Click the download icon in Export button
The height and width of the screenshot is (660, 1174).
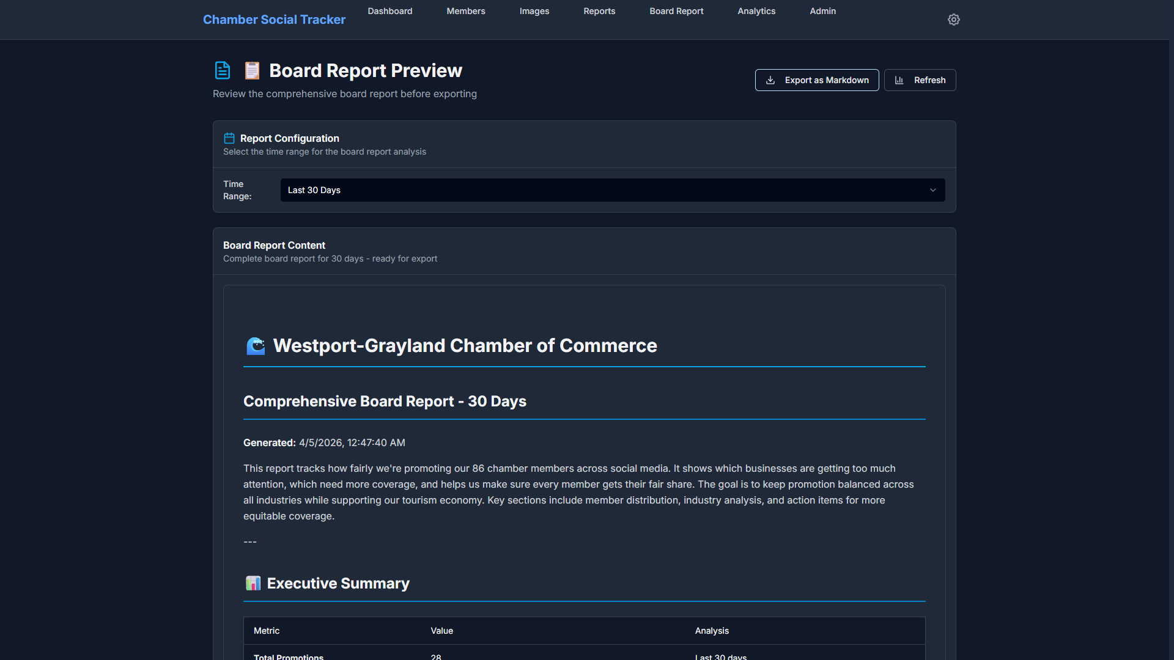[x=770, y=80]
